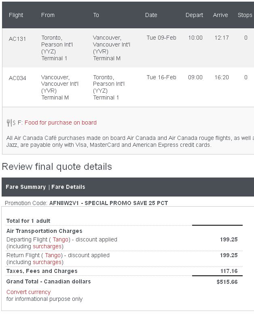Click the Tue 09-Feb departure date

161,38
